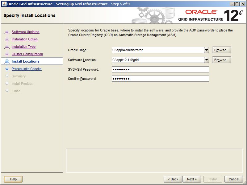Click the Install Locations step marker icon
This screenshot has height=185, width=247.
point(7,61)
